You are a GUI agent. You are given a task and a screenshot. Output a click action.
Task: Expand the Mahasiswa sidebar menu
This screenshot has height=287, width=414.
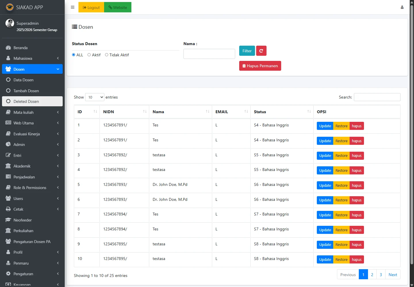pyautogui.click(x=32, y=58)
